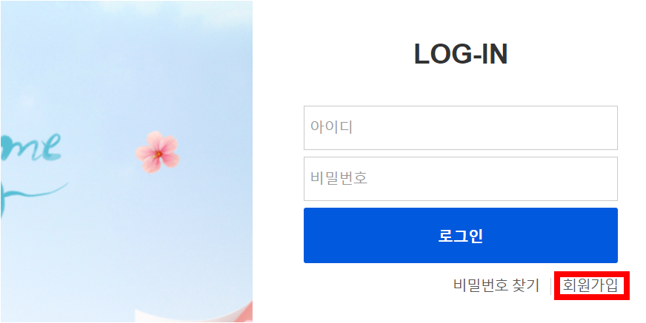
Task: Open the 비밀번호 찾기 link
Action: tap(496, 285)
